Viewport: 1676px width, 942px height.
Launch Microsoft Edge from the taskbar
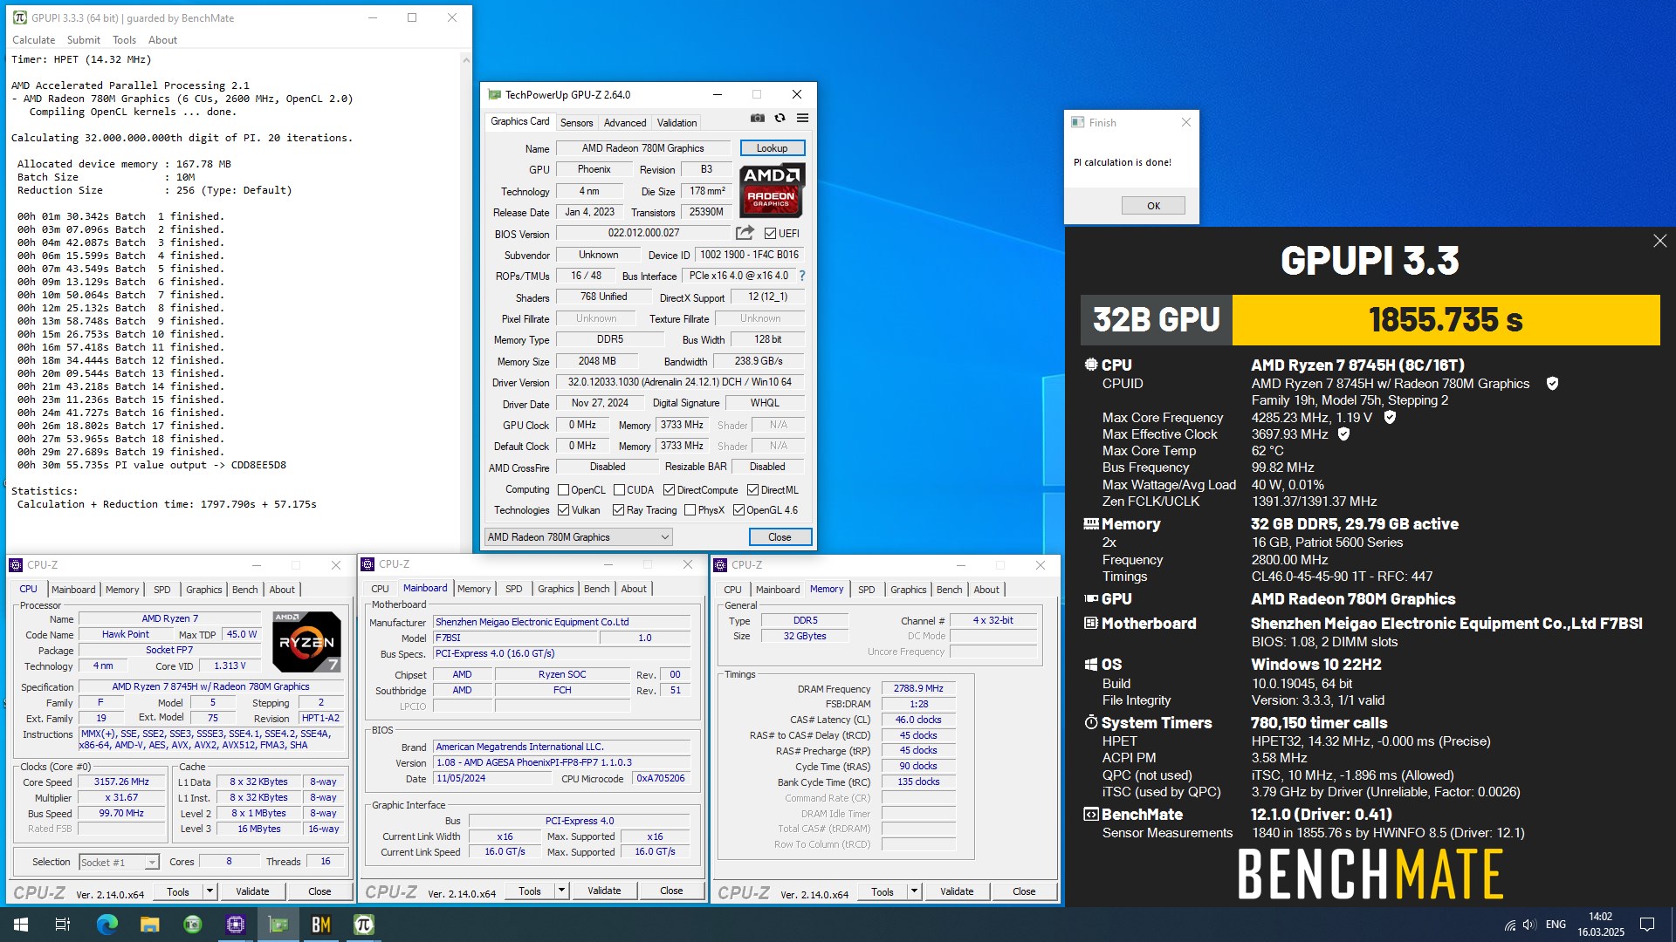106,925
